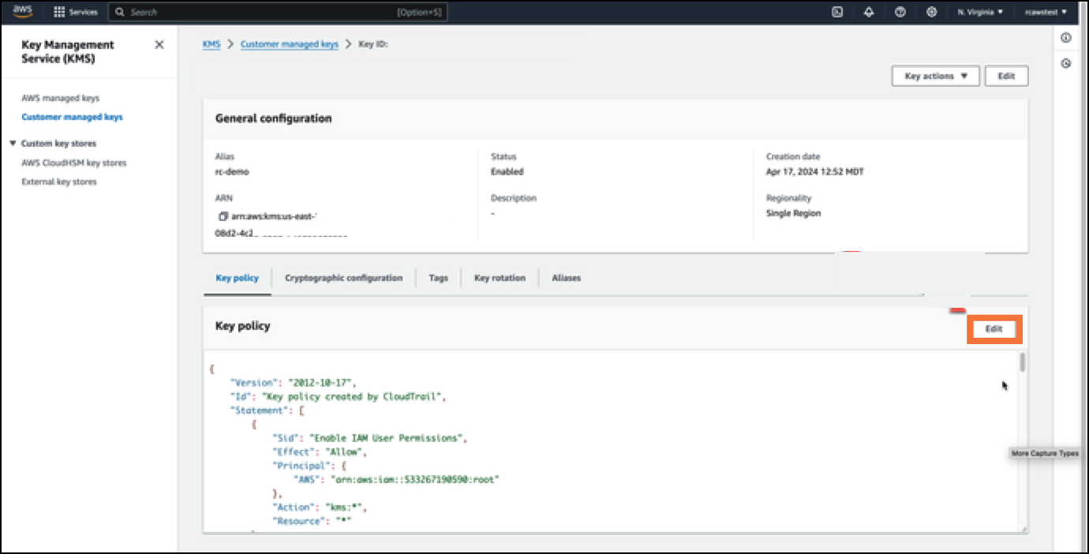Viewport: 1089px width, 554px height.
Task: Click the search magnifier icon
Action: [121, 13]
